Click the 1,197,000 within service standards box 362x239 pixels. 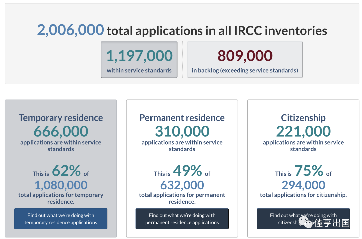click(x=139, y=60)
